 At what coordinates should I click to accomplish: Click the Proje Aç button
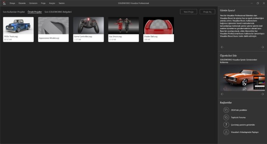(207, 12)
